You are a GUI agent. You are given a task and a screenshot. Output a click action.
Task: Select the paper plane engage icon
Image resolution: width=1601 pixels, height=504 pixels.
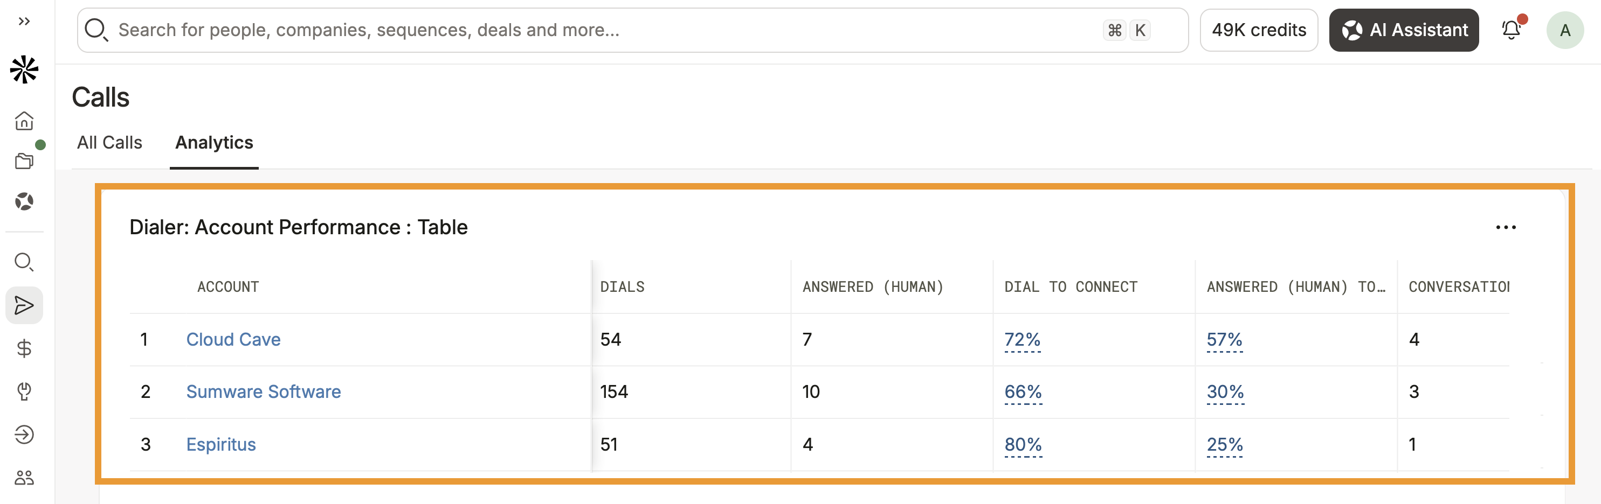24,305
